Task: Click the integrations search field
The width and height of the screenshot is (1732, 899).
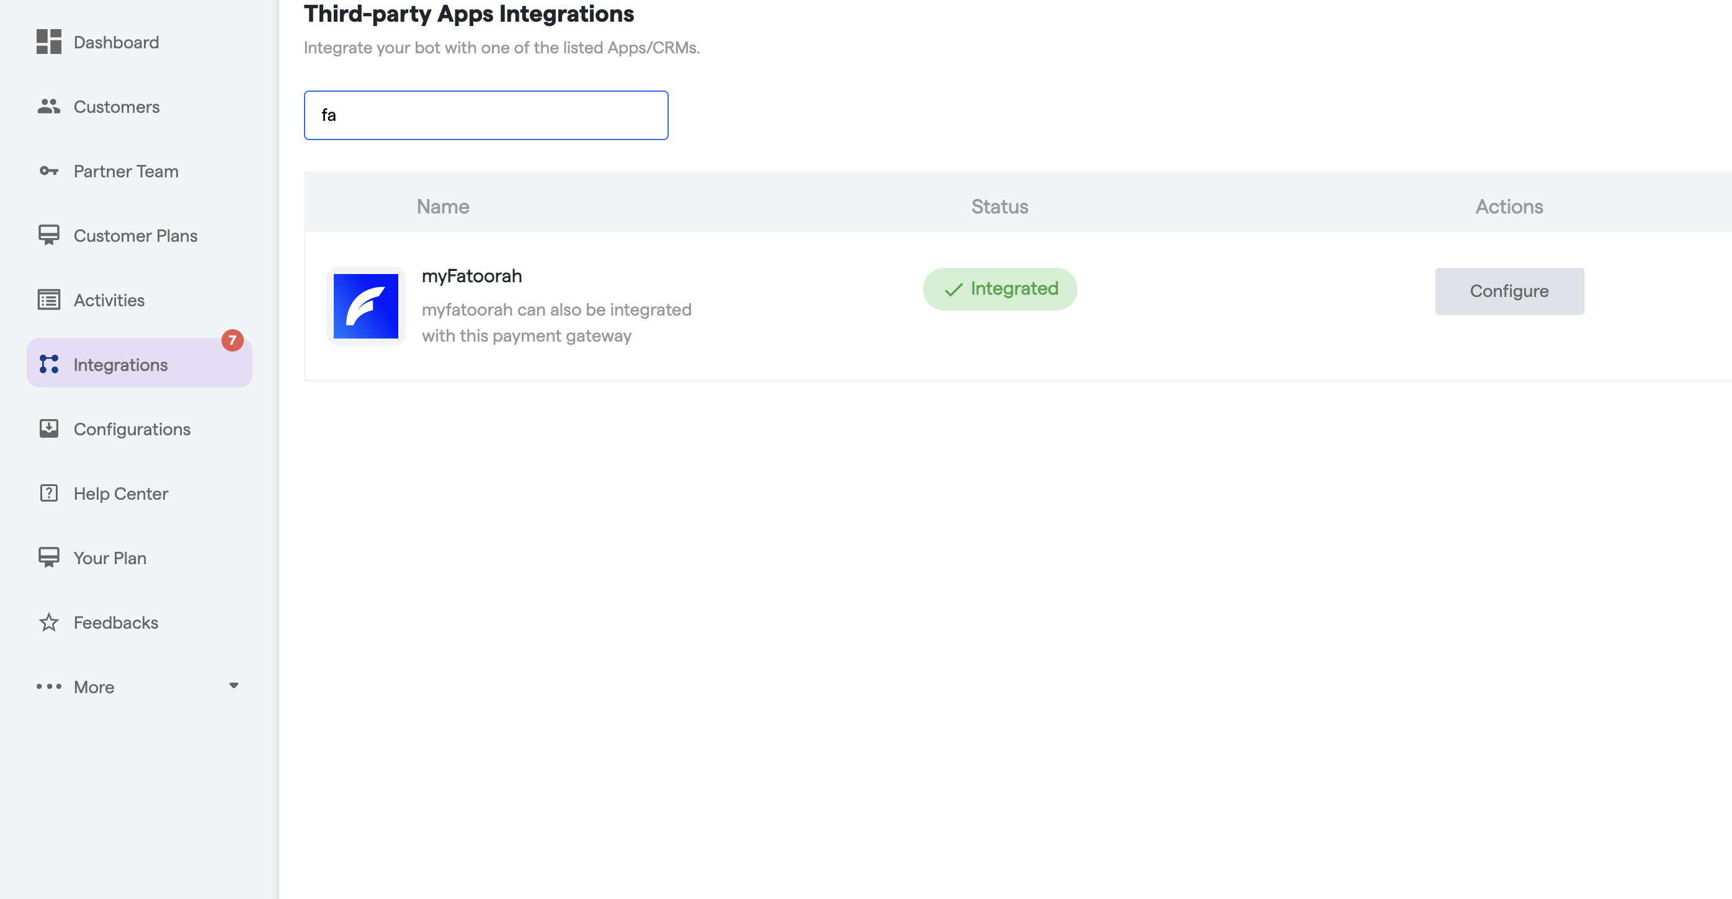Action: (486, 115)
